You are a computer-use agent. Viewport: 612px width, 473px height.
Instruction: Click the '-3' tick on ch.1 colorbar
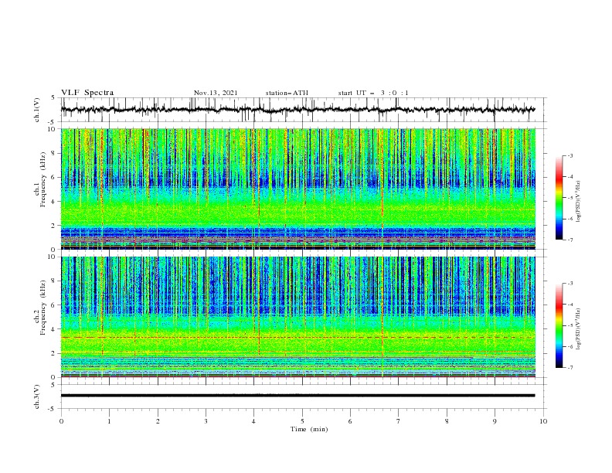click(x=570, y=155)
